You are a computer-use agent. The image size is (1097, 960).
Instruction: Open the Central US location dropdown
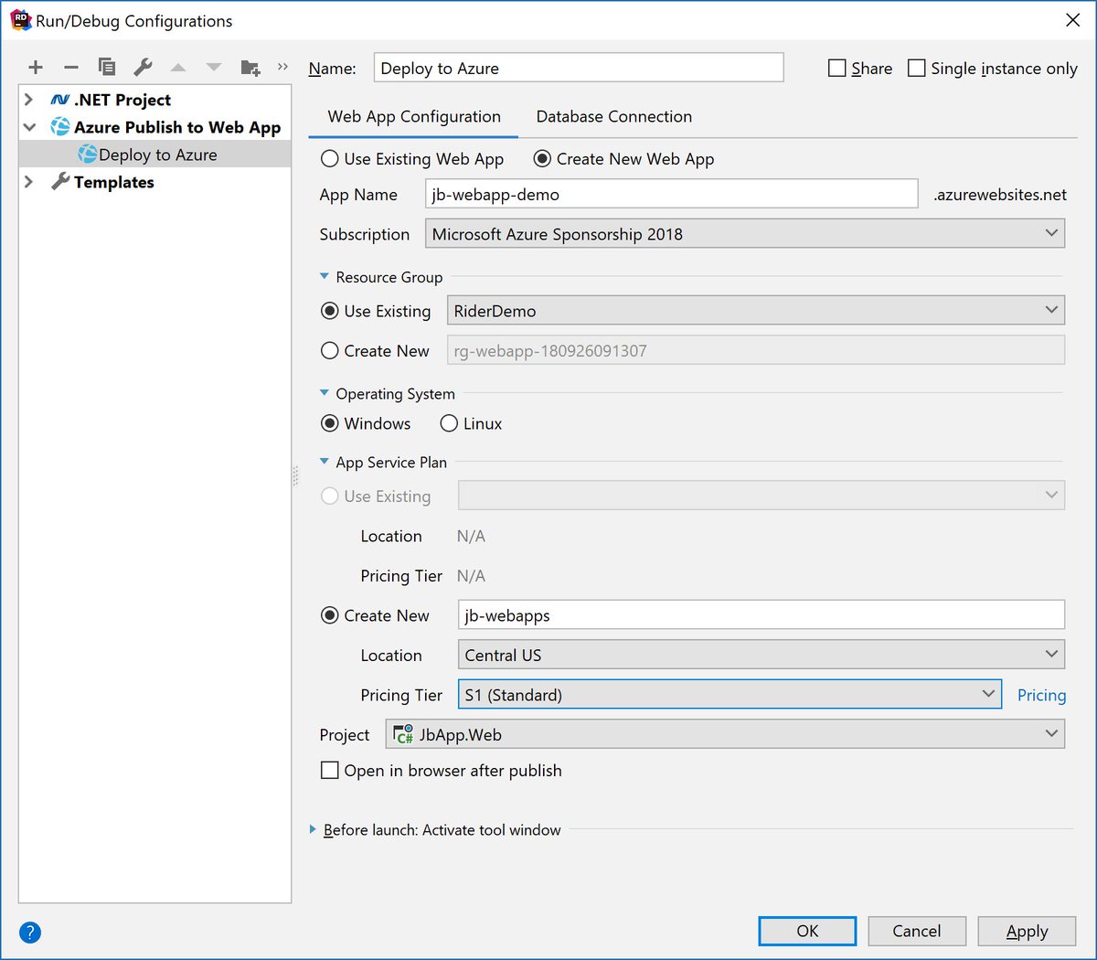point(762,655)
